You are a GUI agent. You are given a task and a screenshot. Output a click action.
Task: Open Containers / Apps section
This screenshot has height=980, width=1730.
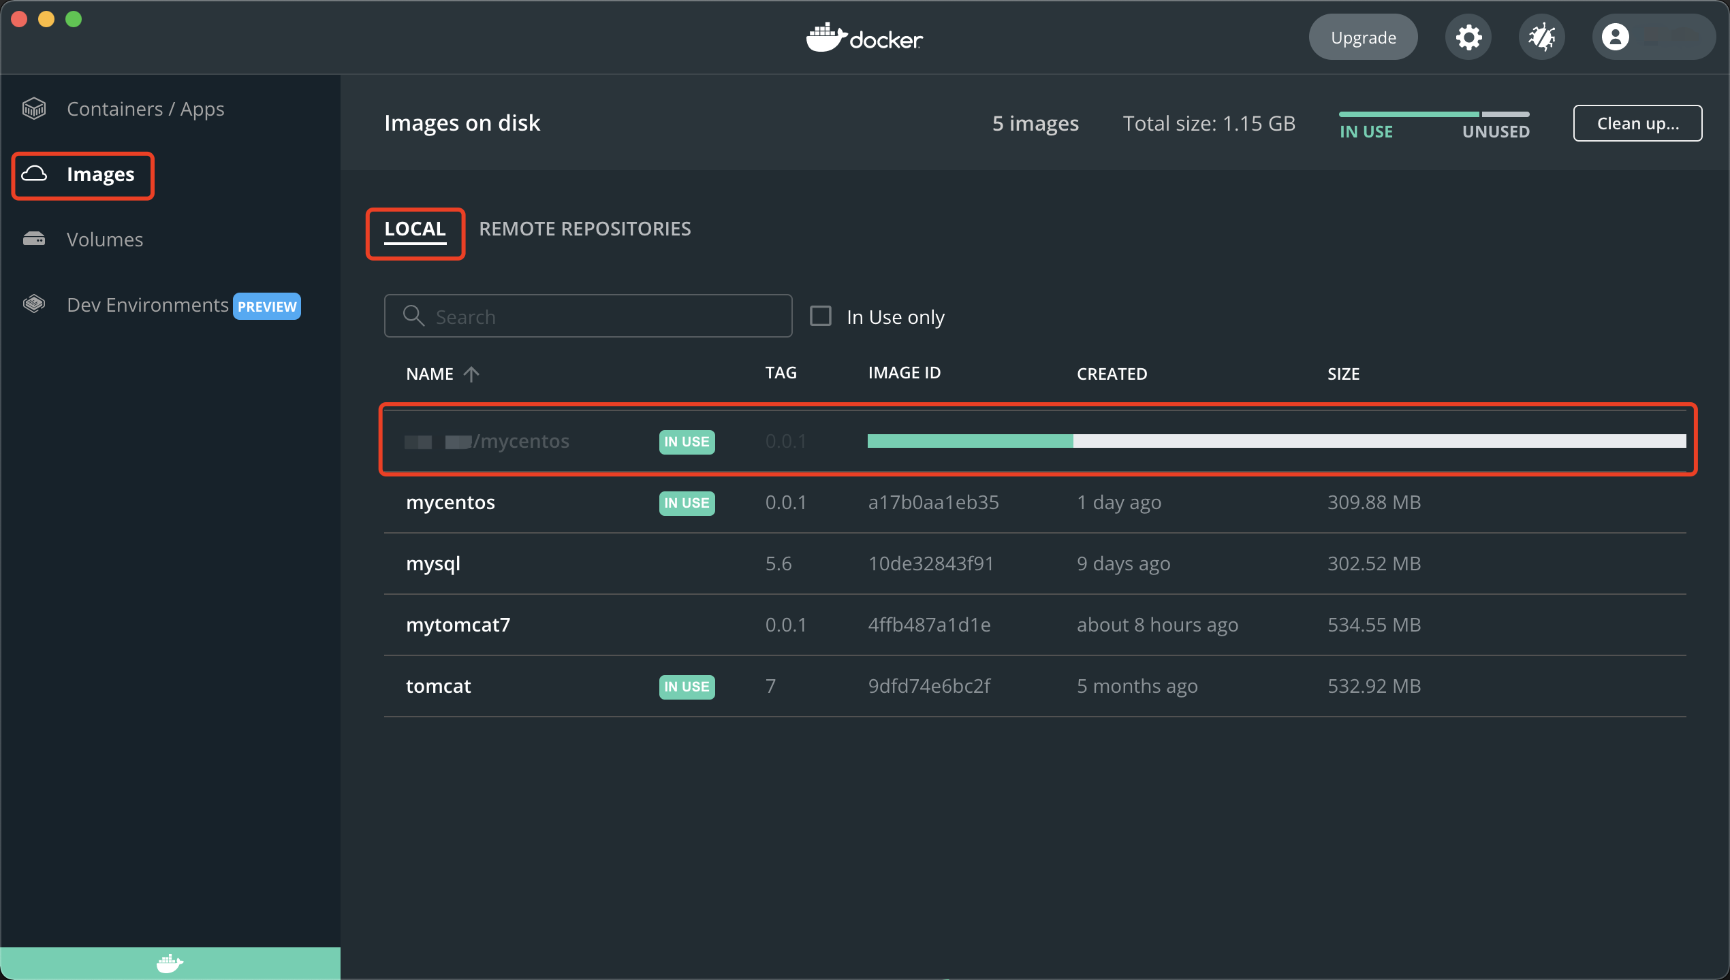pyautogui.click(x=145, y=109)
